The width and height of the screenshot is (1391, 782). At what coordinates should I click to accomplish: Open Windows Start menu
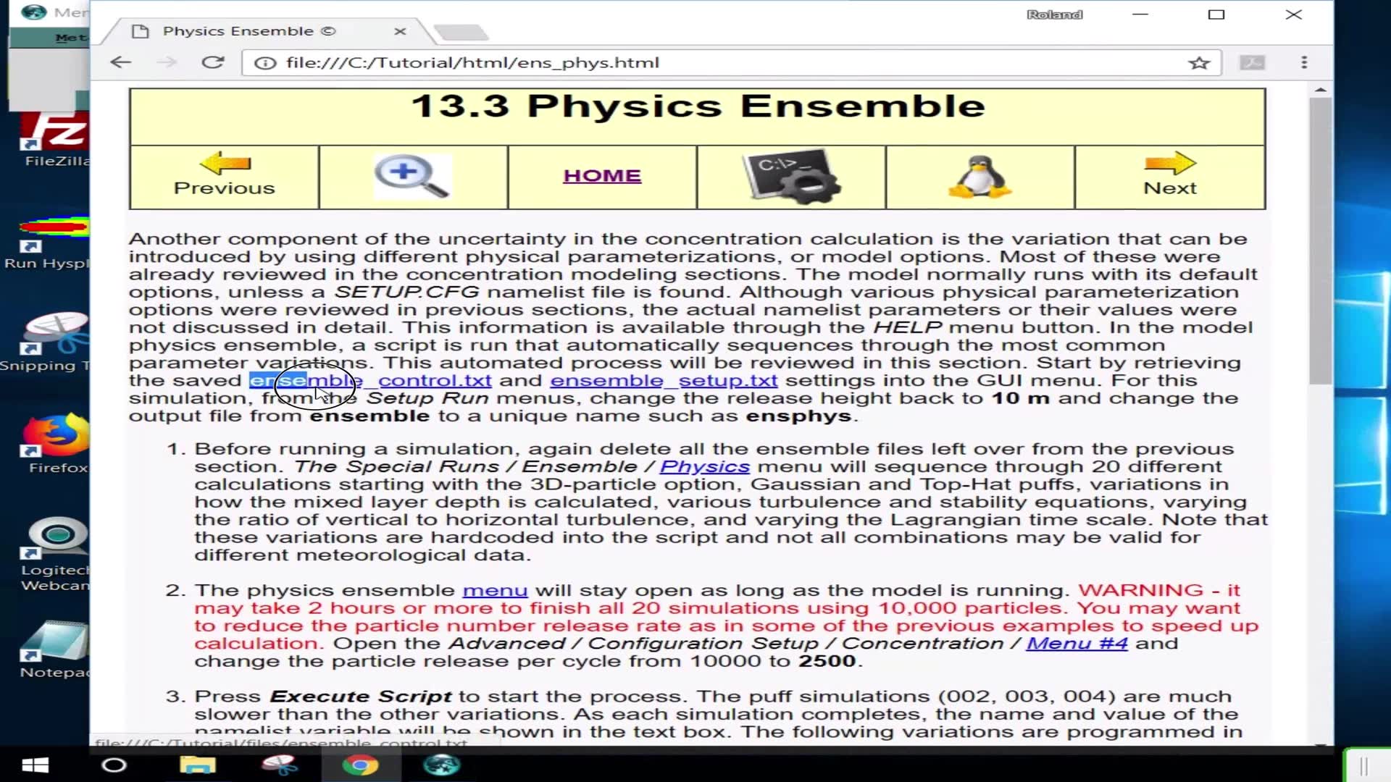pos(34,765)
